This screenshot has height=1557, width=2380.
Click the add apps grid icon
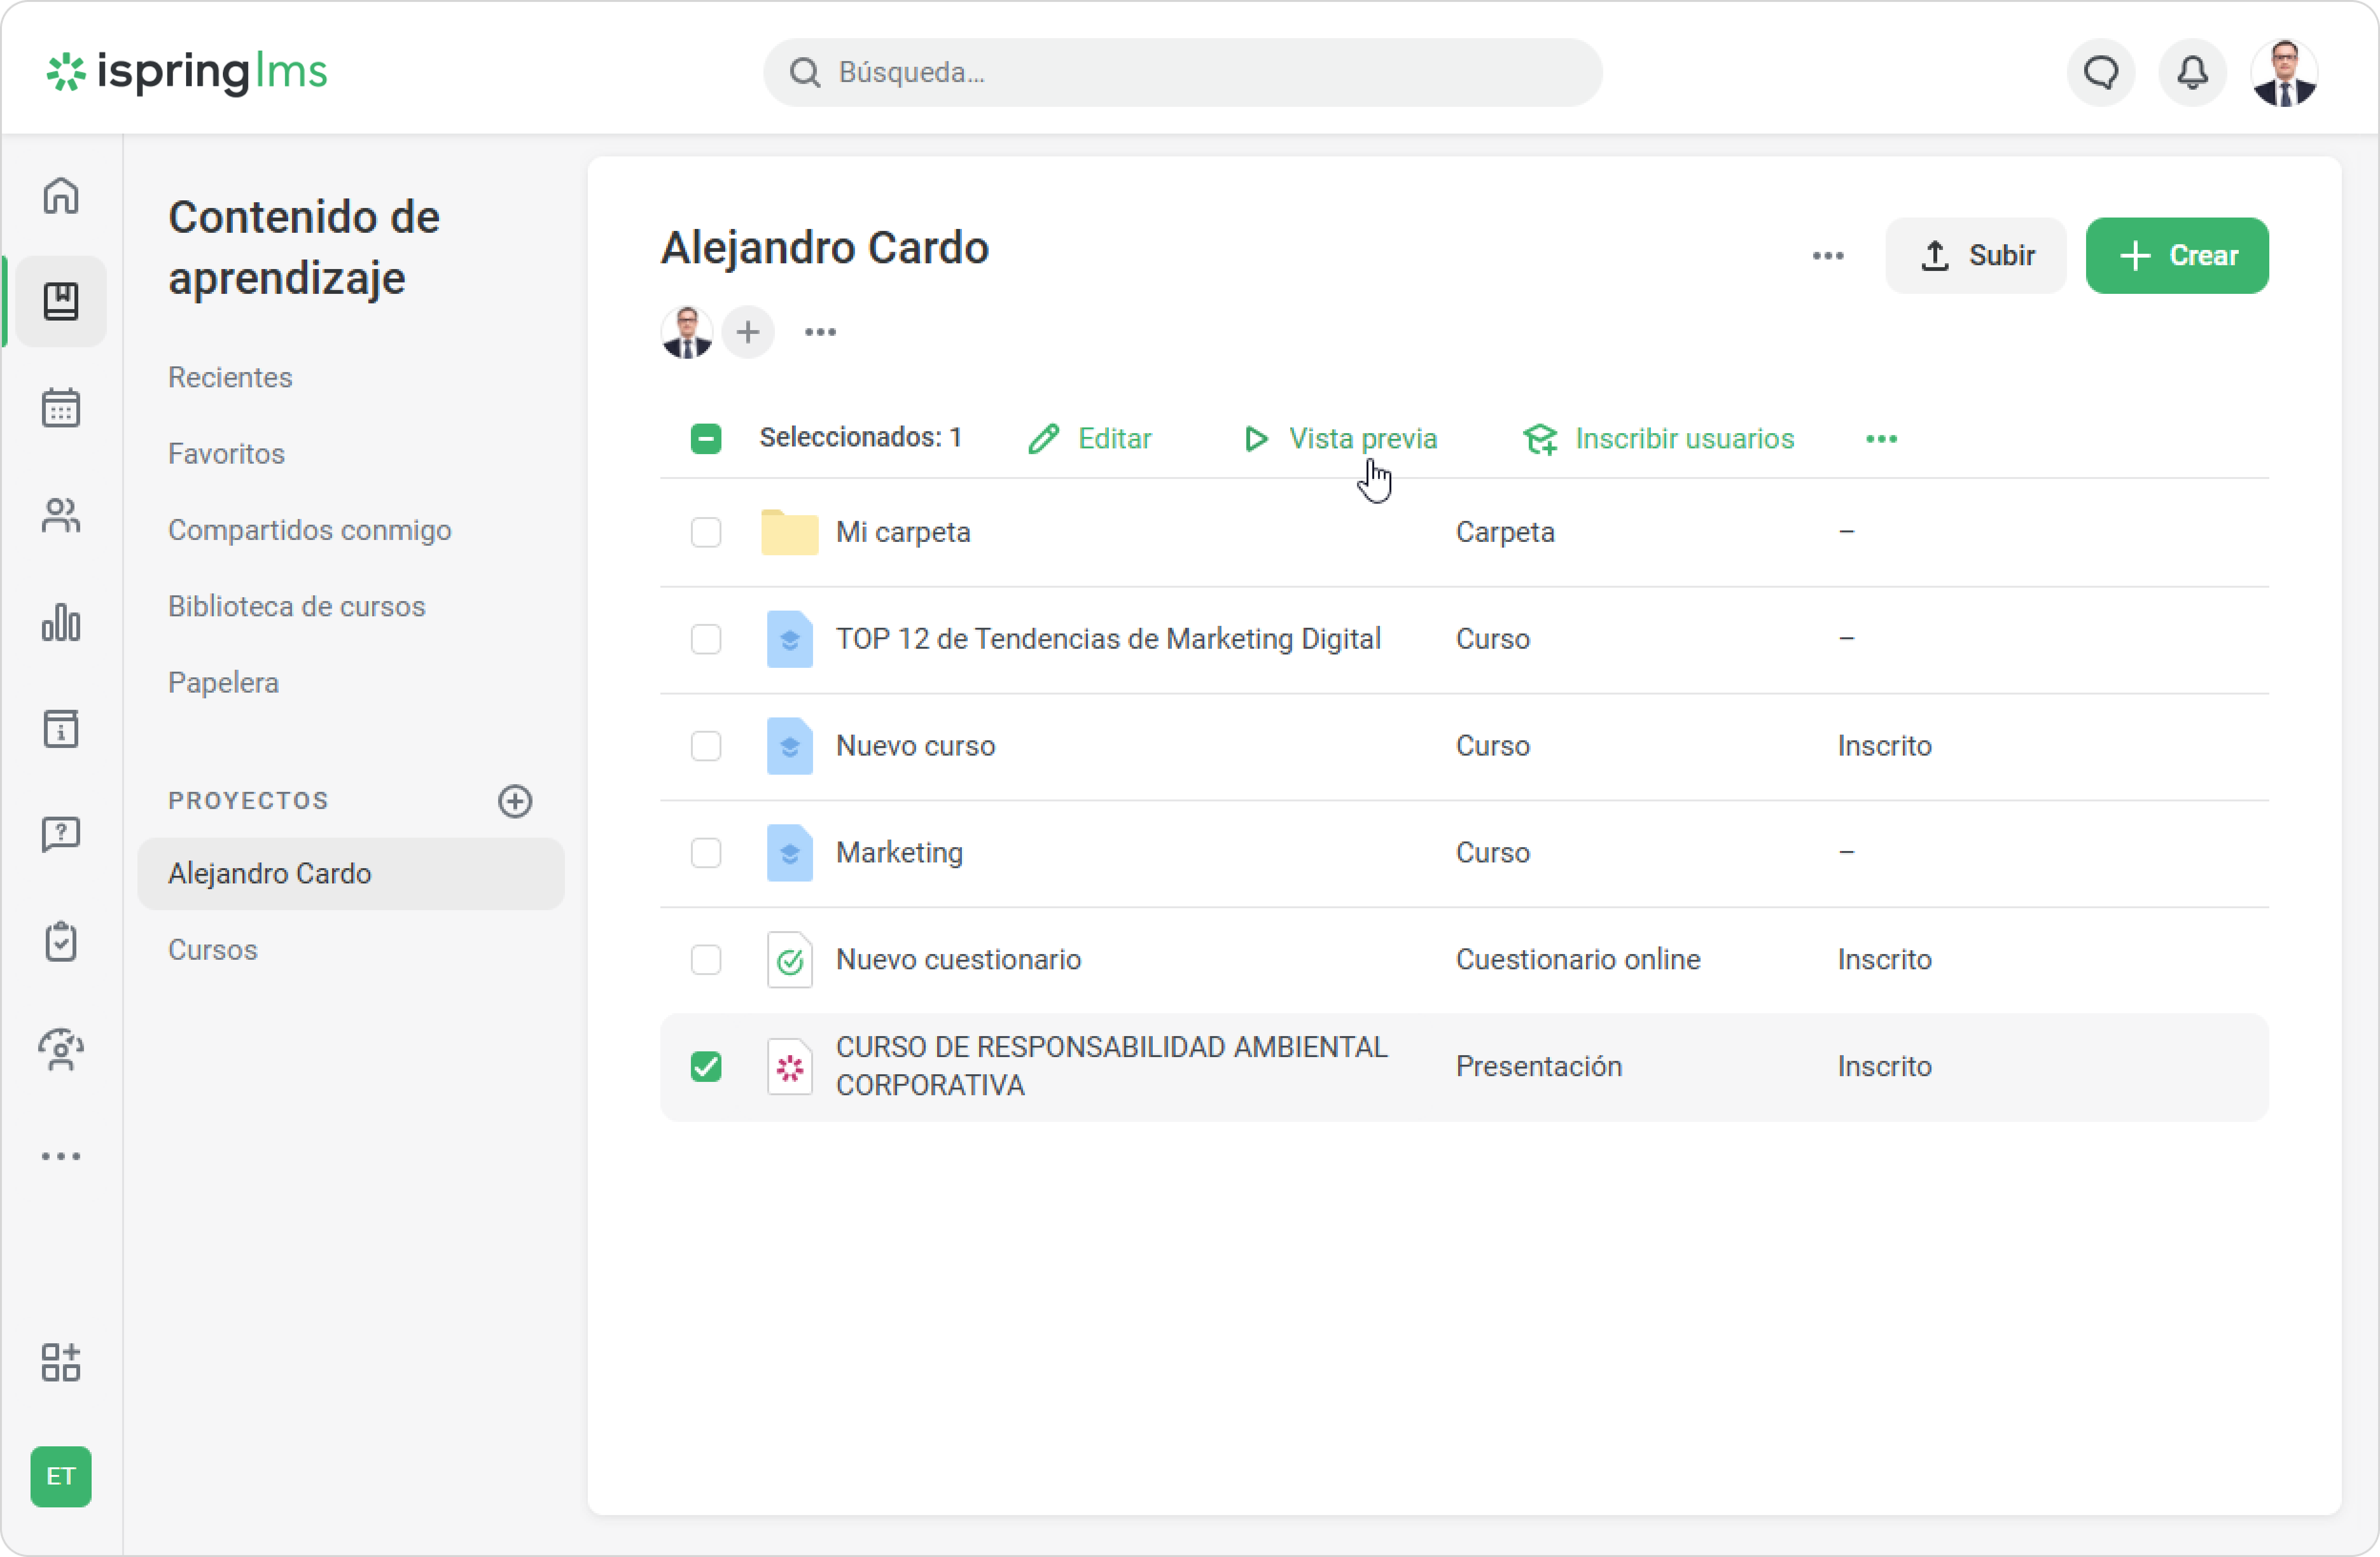(x=61, y=1362)
